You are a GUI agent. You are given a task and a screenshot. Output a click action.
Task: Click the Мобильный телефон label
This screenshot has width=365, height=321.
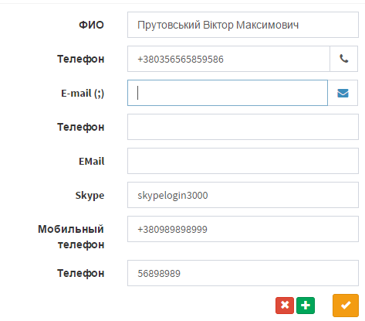71,237
